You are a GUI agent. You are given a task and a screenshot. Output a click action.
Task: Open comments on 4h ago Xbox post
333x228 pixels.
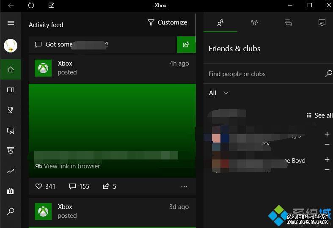pos(79,187)
